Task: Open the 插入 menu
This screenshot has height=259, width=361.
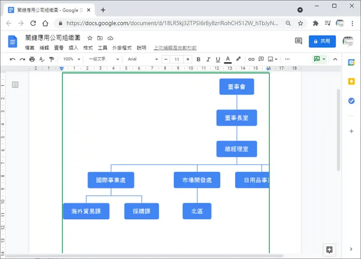Action: tap(73, 48)
